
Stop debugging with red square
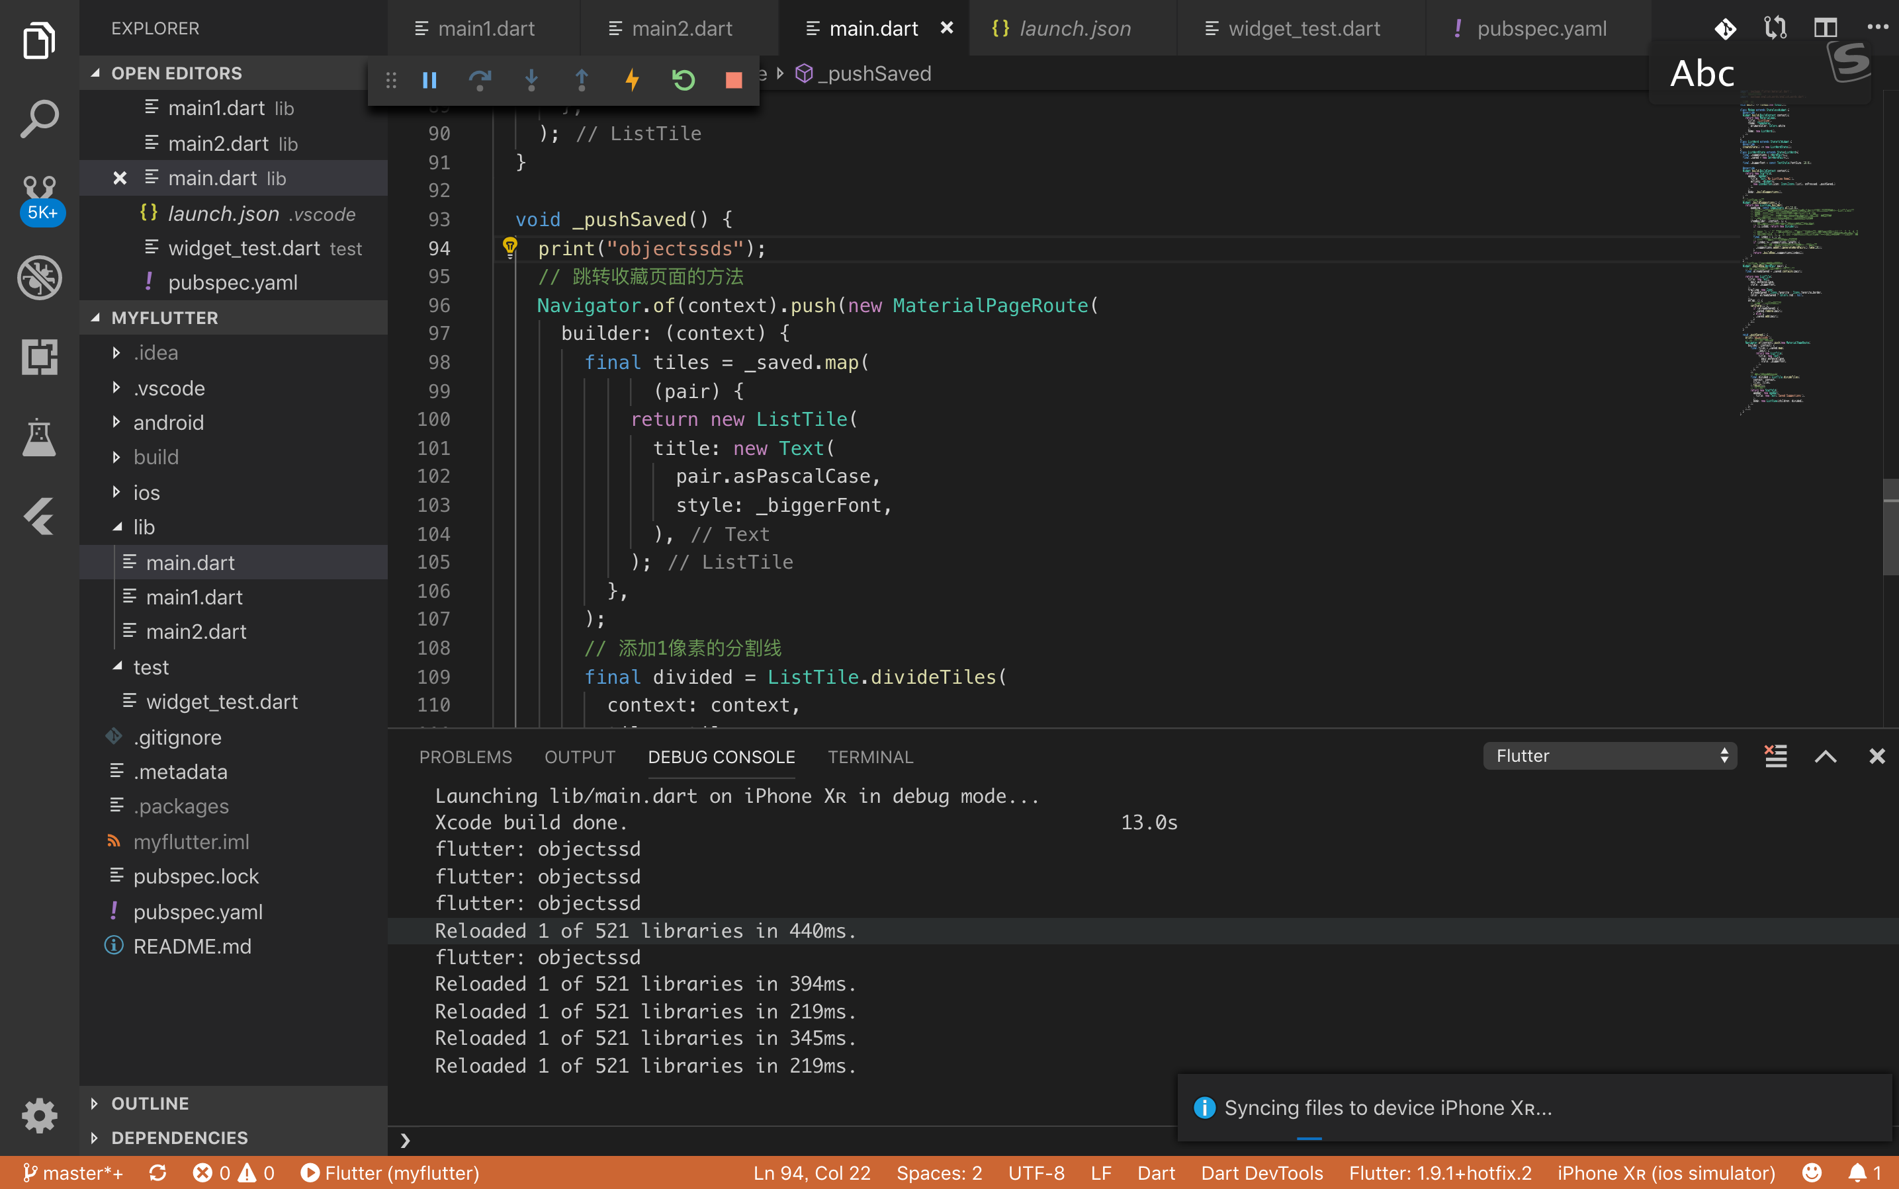point(733,79)
